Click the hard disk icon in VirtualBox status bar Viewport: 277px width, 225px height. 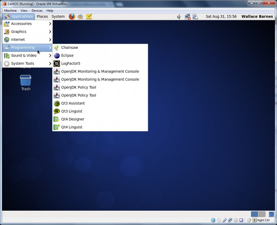click(x=213, y=220)
